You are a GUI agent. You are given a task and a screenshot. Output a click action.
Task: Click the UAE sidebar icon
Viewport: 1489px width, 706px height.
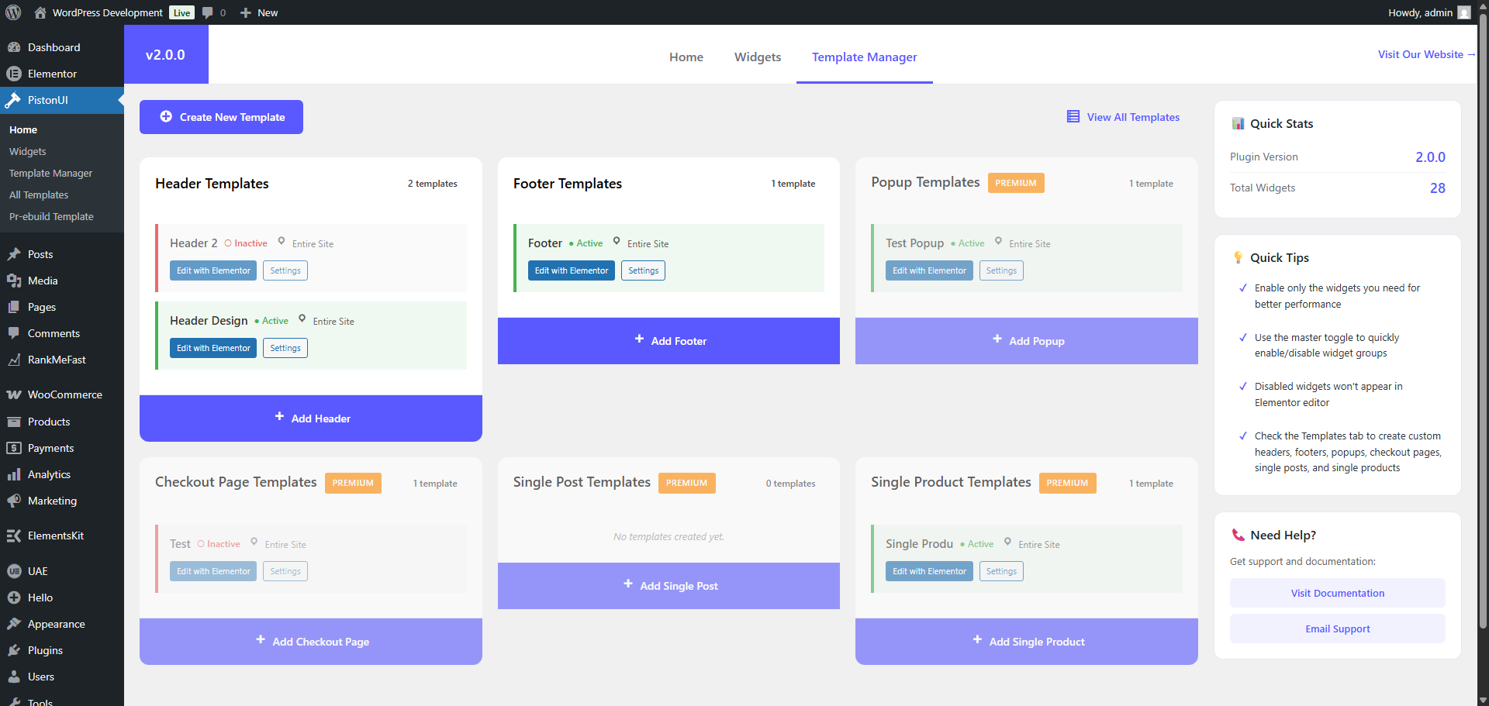click(14, 571)
